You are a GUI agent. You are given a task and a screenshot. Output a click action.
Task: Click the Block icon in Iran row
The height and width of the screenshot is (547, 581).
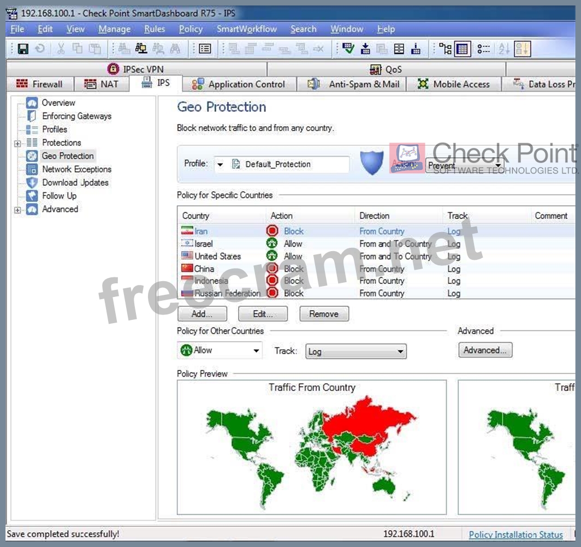272,231
